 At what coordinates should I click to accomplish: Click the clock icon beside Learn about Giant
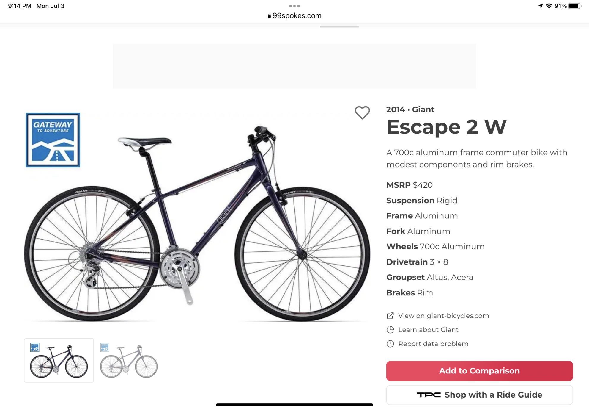tap(390, 330)
